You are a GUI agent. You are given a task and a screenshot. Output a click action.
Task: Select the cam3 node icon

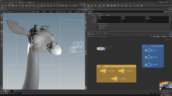click(x=149, y=65)
